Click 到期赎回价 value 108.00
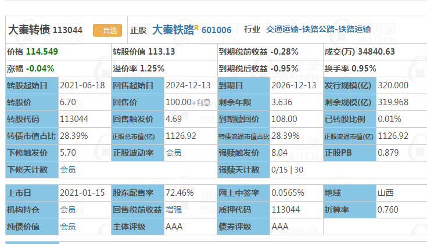Screen dimensions: 427x244 (x=284, y=119)
